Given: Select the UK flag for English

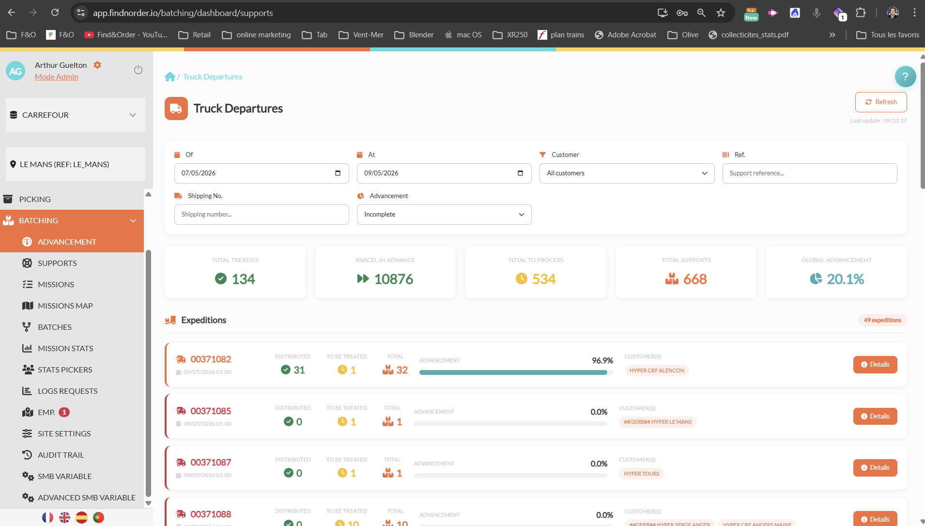Looking at the screenshot, I should (x=64, y=517).
